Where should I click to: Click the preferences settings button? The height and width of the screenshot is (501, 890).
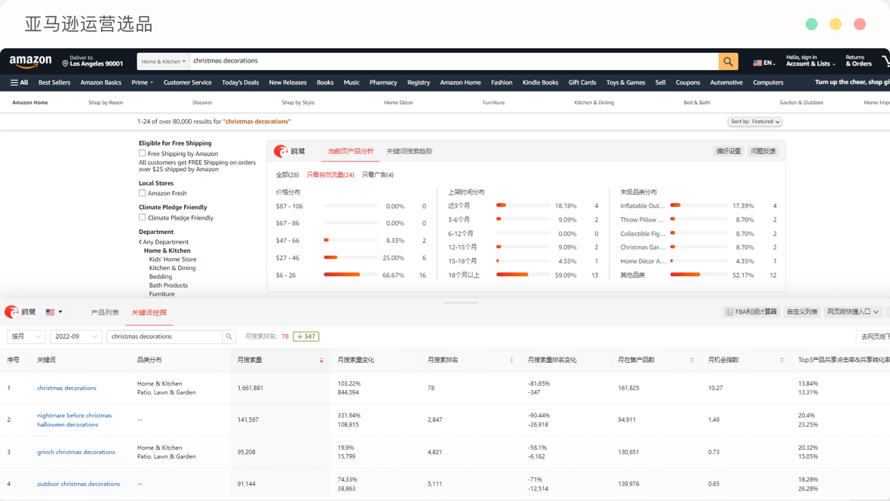tap(729, 151)
